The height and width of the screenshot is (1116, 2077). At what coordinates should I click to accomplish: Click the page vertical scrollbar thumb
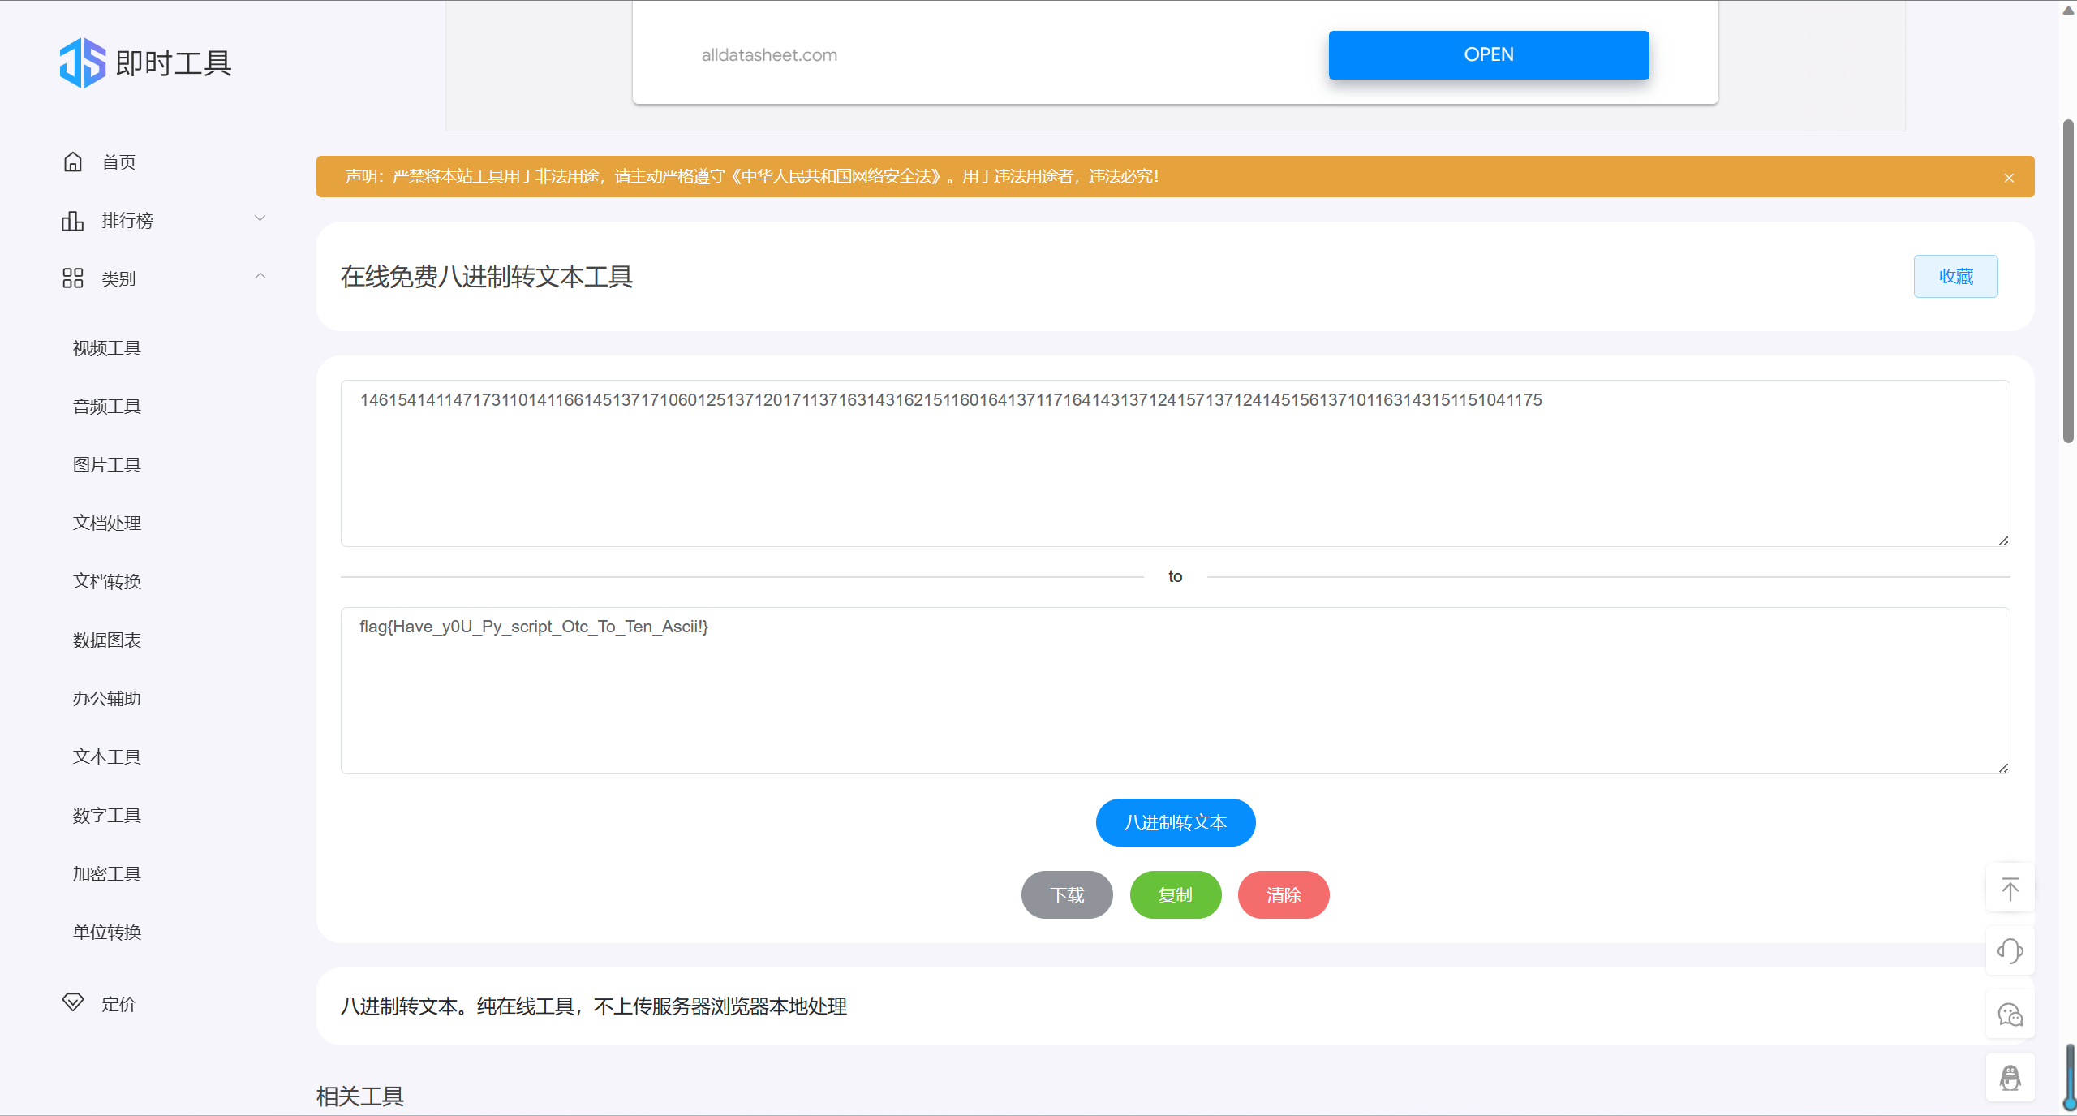pos(2068,280)
